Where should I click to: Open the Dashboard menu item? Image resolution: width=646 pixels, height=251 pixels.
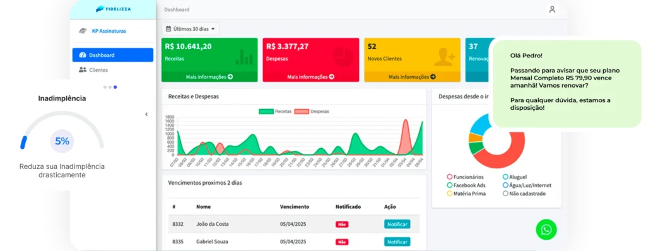pos(113,55)
